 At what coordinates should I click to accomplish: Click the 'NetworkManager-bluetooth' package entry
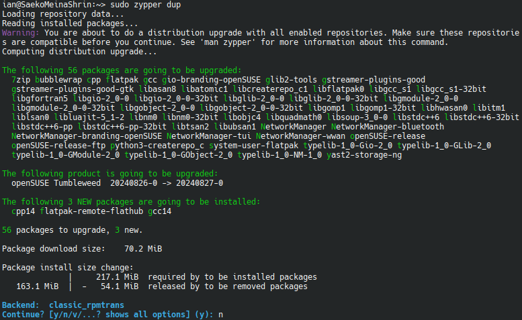tap(388, 127)
